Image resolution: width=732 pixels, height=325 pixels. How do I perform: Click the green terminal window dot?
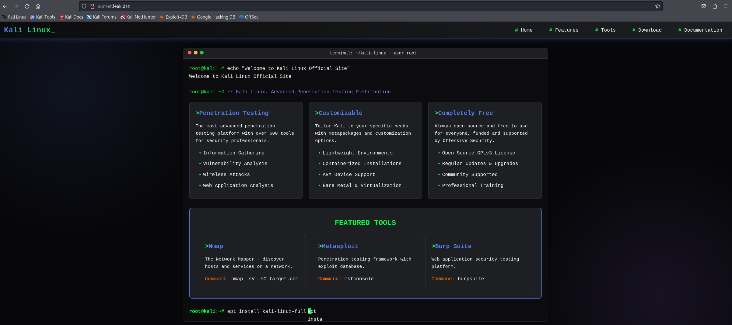pyautogui.click(x=202, y=53)
